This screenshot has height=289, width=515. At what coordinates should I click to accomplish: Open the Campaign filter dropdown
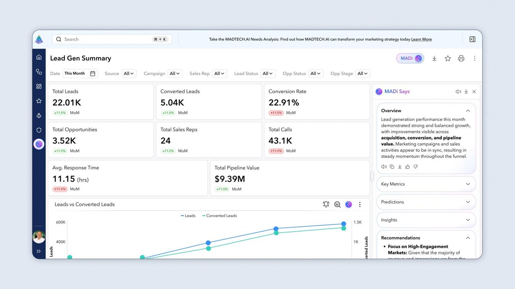(x=175, y=74)
